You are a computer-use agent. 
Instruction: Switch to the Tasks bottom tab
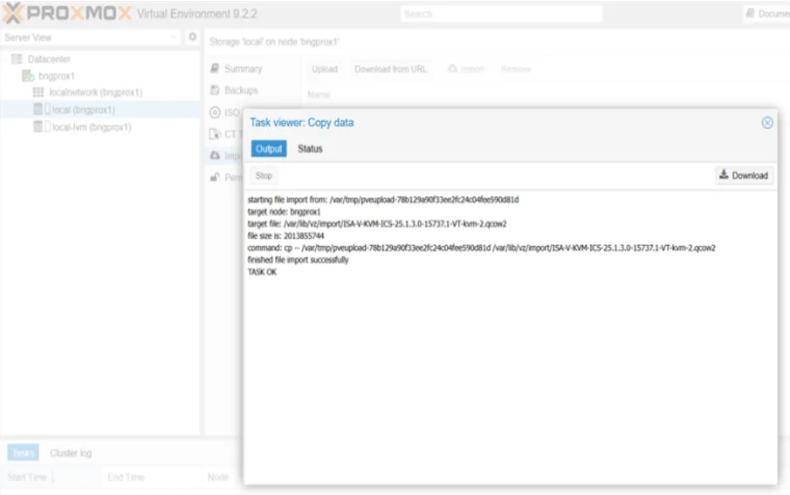pyautogui.click(x=24, y=453)
